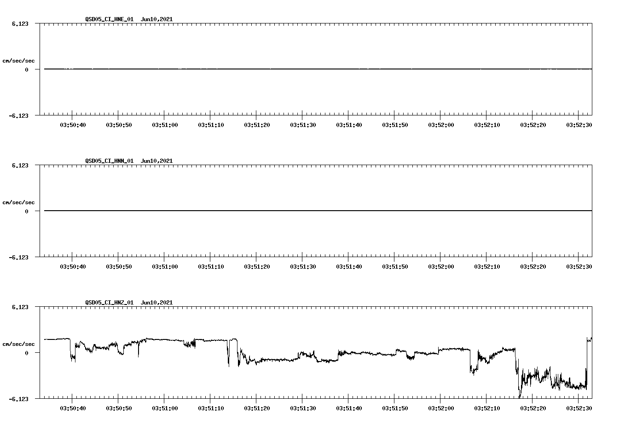Click the 03:50:50 time label under the HNN plot
The height and width of the screenshot is (425, 625).
pos(119,267)
